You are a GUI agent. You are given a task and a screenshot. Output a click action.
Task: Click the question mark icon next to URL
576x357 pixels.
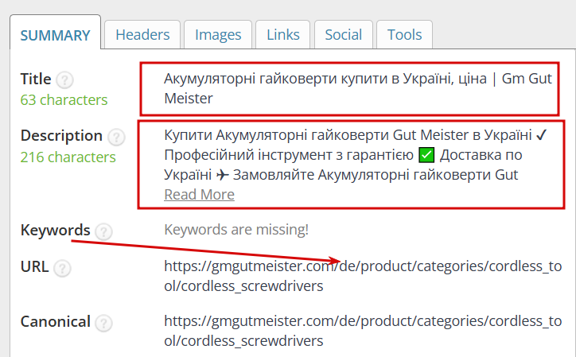tap(63, 269)
